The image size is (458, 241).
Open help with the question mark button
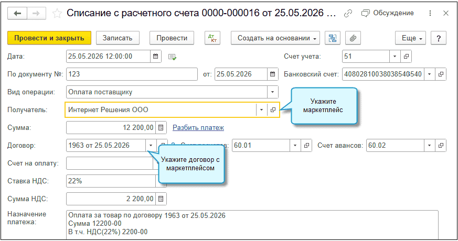click(439, 38)
